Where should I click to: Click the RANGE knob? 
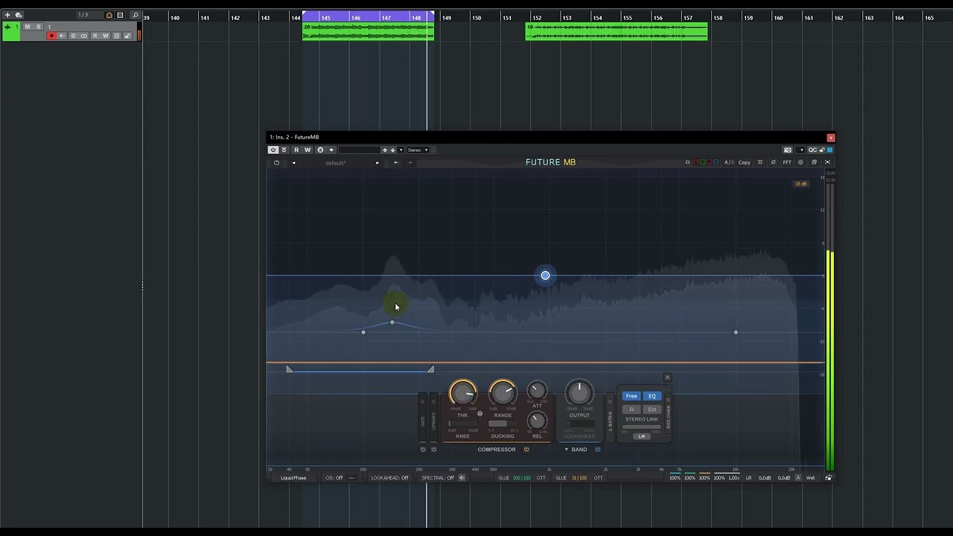click(x=503, y=392)
